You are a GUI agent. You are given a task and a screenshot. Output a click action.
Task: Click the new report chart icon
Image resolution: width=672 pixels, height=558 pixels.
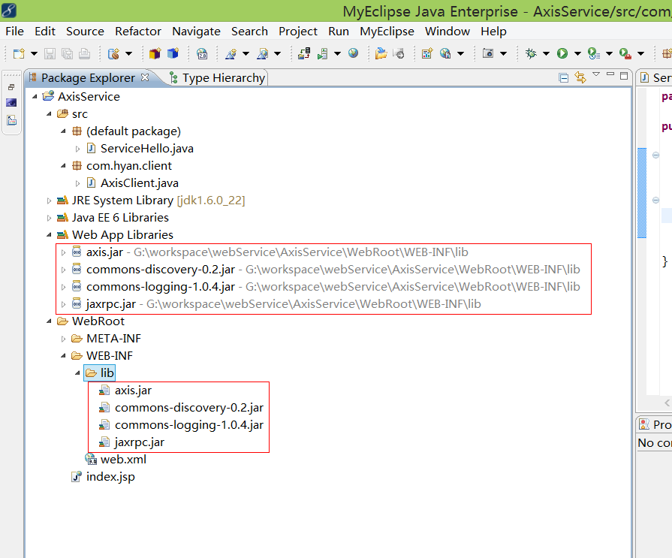(x=427, y=53)
